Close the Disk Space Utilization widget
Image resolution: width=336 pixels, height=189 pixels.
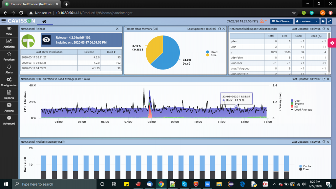328,29
